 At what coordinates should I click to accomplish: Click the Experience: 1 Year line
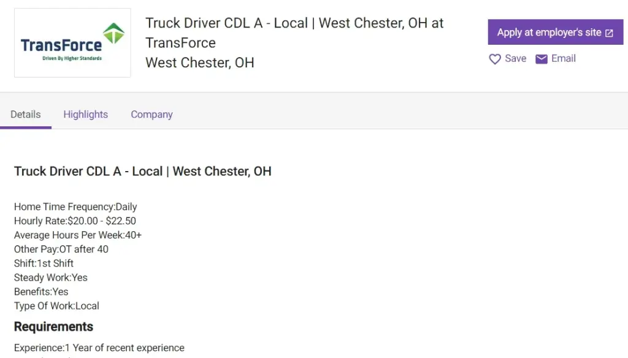[x=99, y=348]
